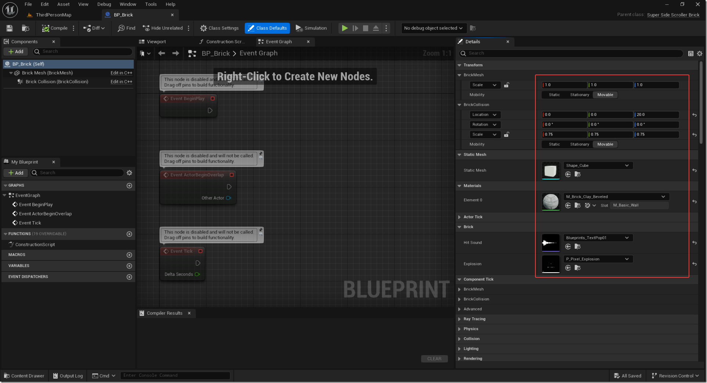Screen dimensions: 707x383
Task: Add a new event dispatcher with plus icon
Action: [x=129, y=277]
